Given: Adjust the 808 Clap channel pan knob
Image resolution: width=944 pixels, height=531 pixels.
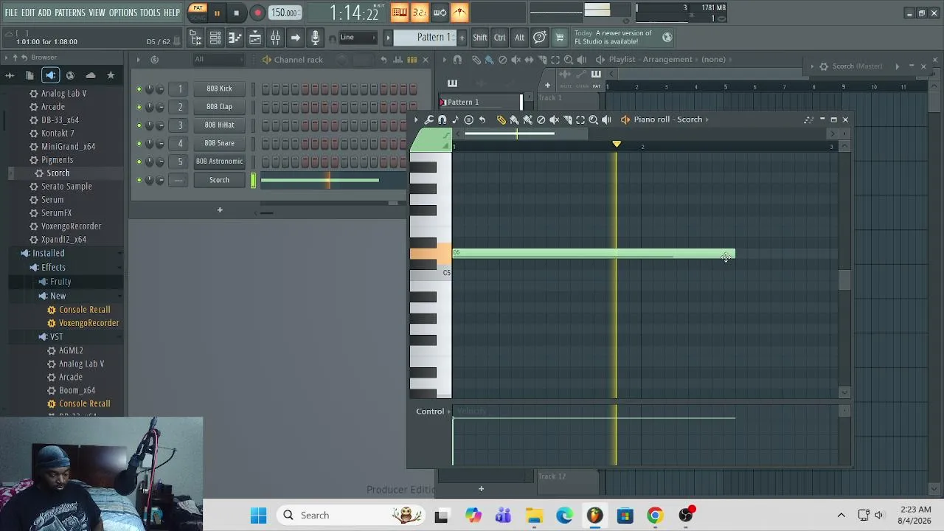Looking at the screenshot, I should pyautogui.click(x=150, y=107).
